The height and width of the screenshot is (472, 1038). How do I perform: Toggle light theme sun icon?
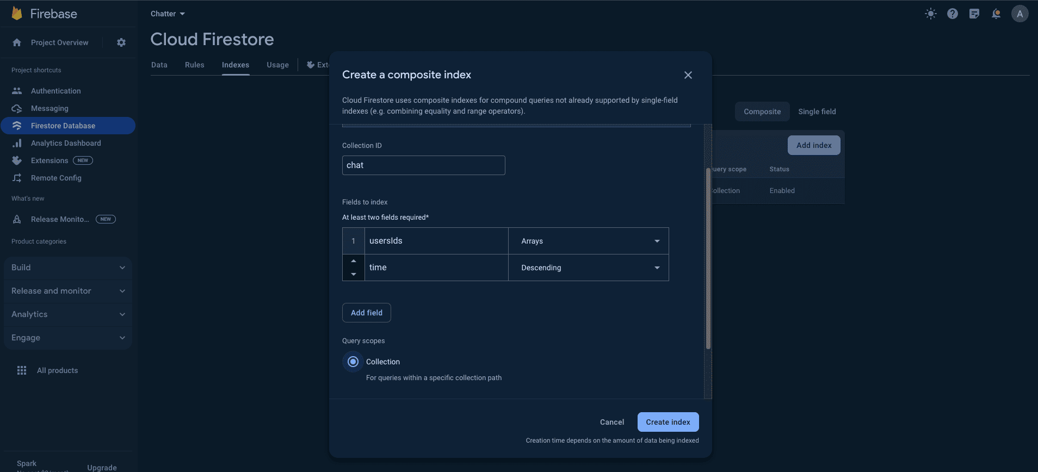(x=931, y=14)
